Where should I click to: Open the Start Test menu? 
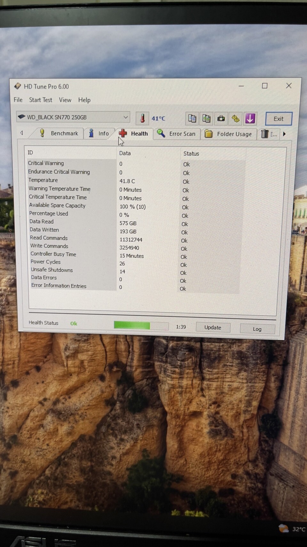(40, 100)
